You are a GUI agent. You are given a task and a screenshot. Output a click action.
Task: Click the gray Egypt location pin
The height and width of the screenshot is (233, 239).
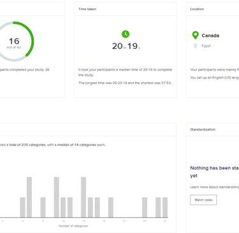pos(195,46)
